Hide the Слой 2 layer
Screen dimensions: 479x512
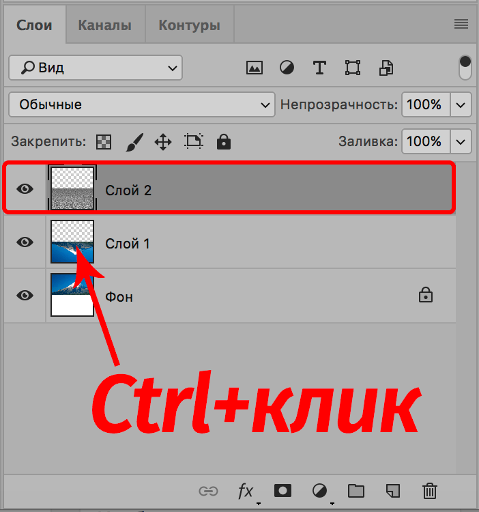(x=25, y=188)
